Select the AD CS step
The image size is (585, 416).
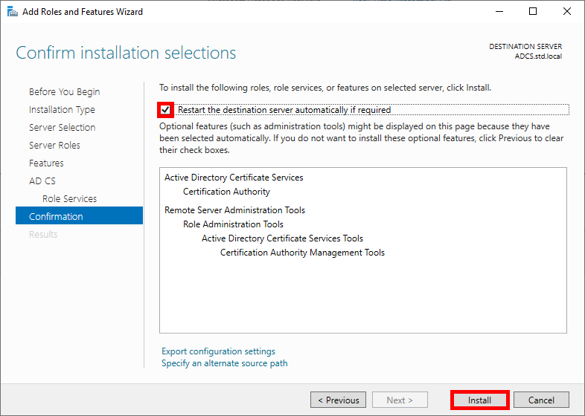(x=42, y=181)
